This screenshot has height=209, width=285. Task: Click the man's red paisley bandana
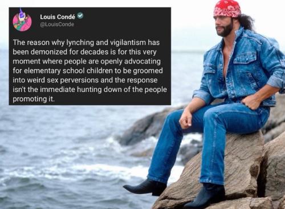(x=227, y=9)
